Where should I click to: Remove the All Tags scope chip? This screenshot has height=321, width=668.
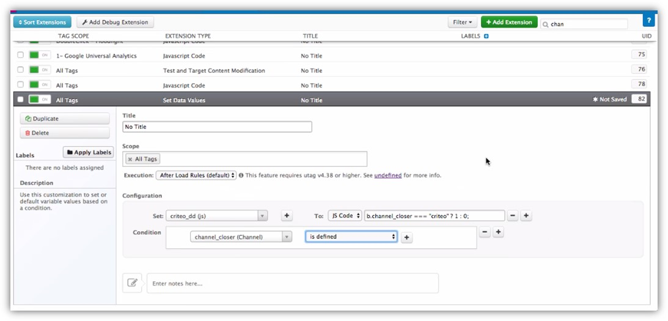(130, 159)
